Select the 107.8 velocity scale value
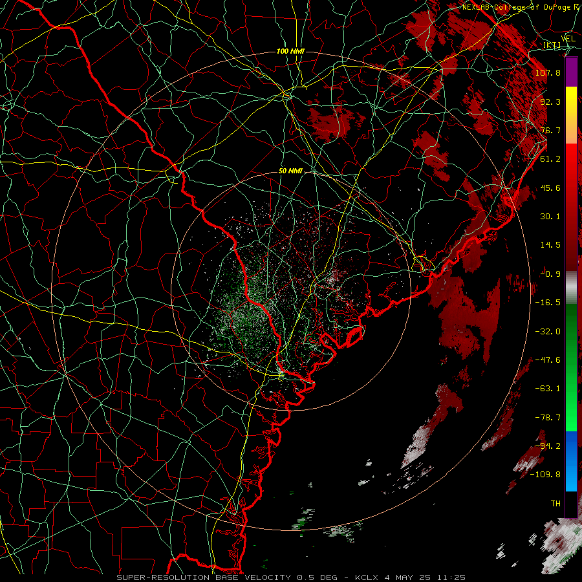 pyautogui.click(x=548, y=72)
